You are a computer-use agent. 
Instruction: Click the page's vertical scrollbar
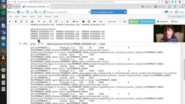click(x=184, y=70)
